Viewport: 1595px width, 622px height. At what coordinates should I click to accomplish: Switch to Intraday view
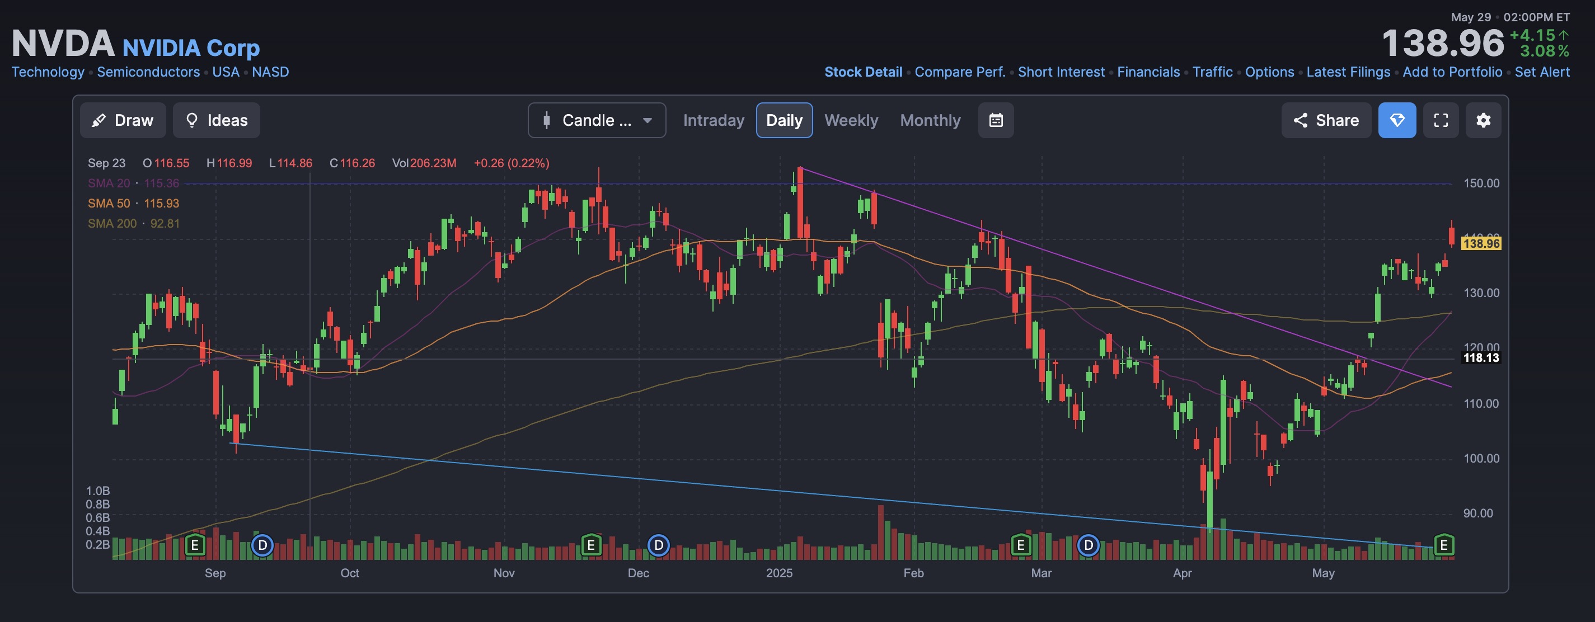pyautogui.click(x=714, y=120)
